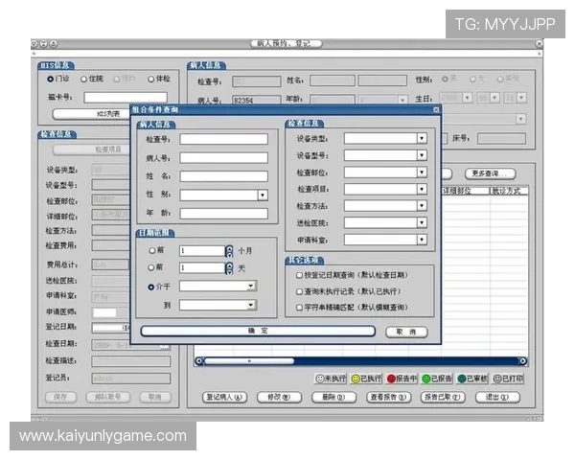Click the results table horizontal scrollbar thumb
The width and height of the screenshot is (575, 460).
pyautogui.click(x=249, y=361)
